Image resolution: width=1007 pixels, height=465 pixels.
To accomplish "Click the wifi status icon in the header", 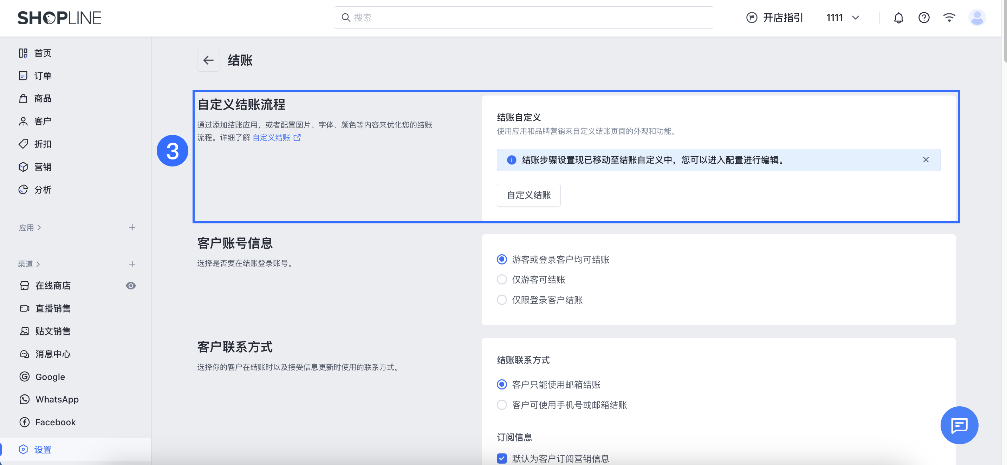I will [x=949, y=18].
